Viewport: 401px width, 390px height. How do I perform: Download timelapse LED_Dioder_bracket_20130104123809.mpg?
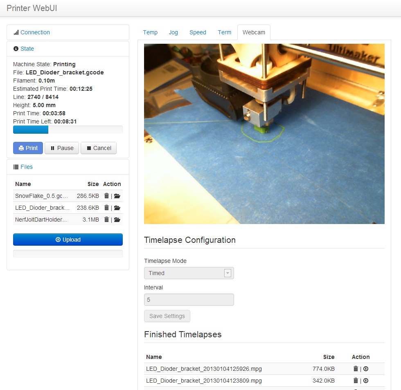pos(366,381)
